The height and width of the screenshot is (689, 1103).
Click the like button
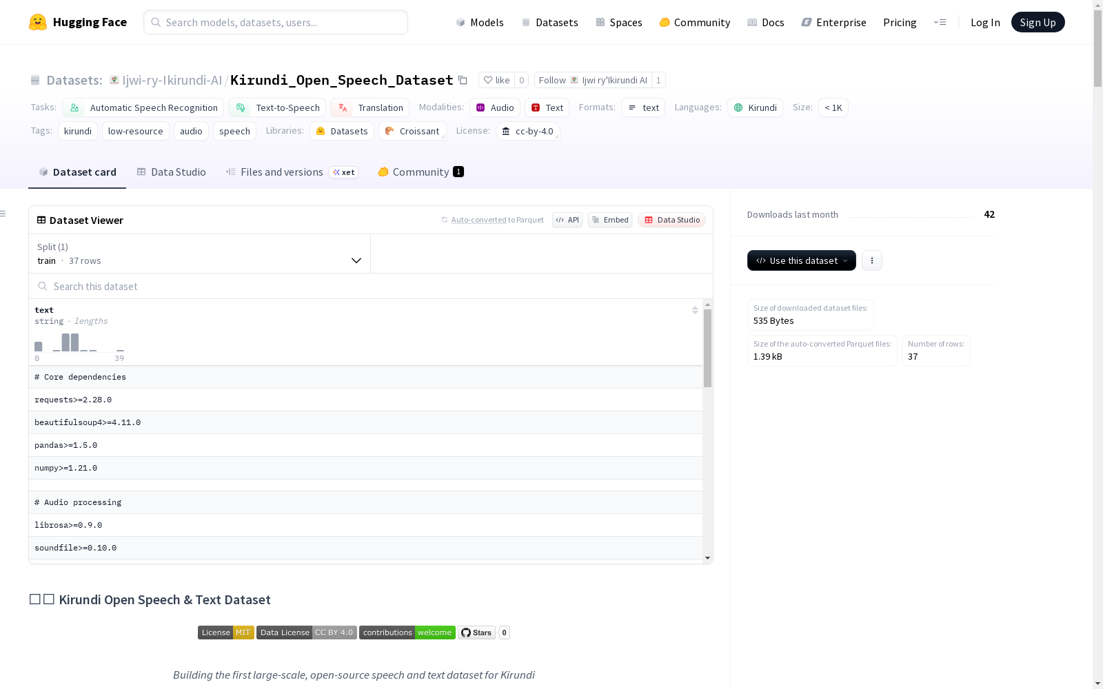[496, 80]
